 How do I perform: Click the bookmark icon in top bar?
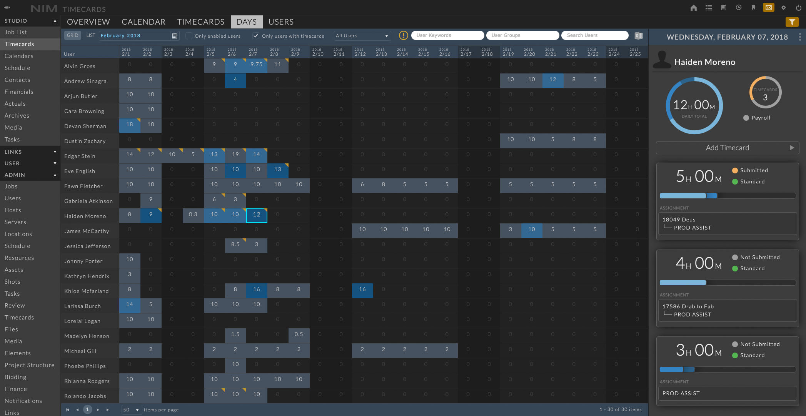(x=753, y=8)
